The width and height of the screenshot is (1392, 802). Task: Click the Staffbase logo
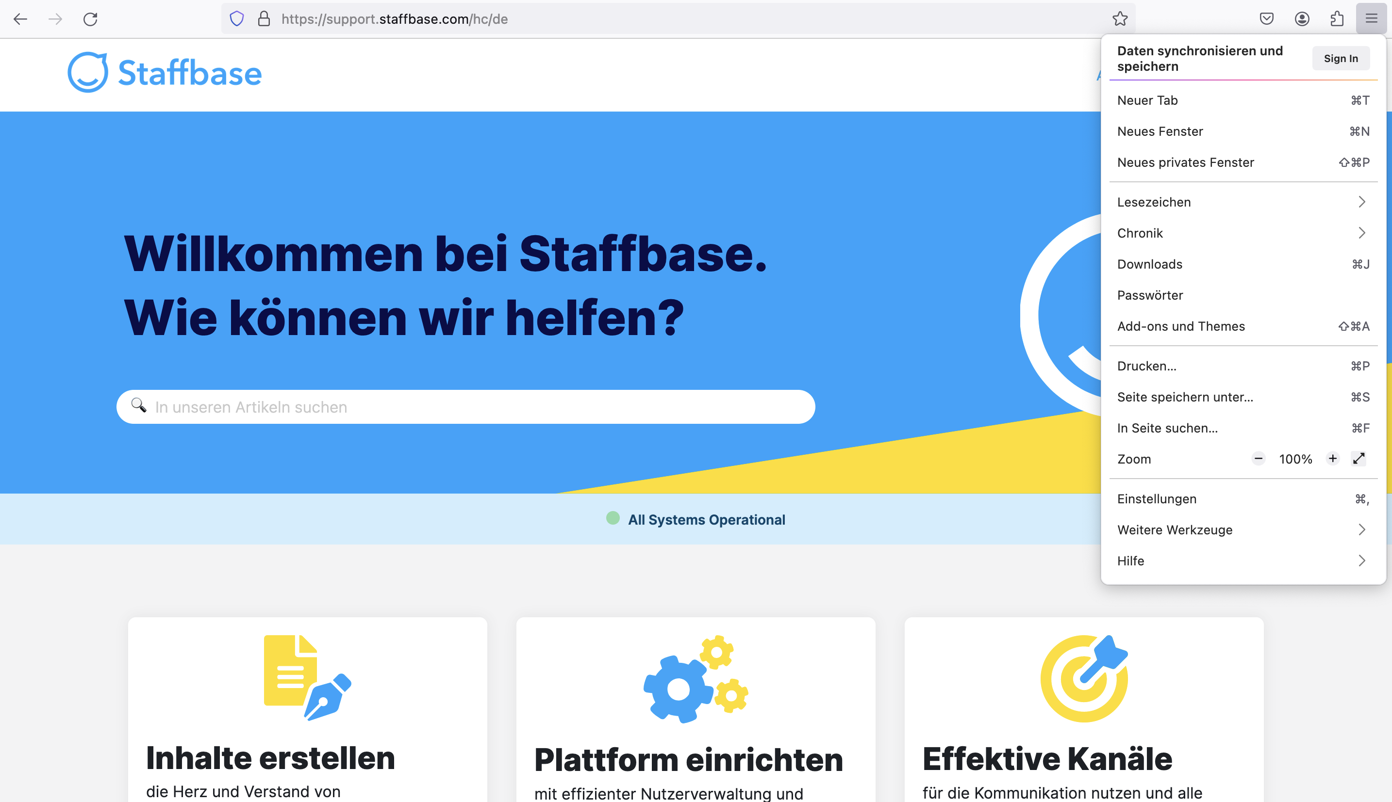(164, 72)
